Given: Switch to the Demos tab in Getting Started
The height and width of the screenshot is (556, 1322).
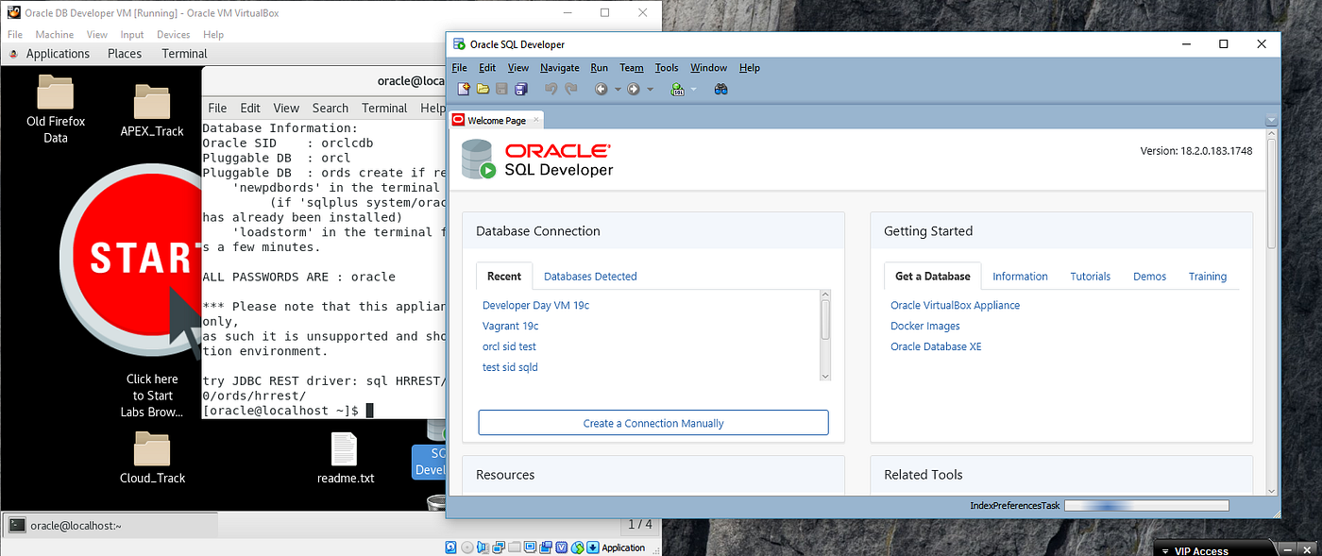Looking at the screenshot, I should (1149, 277).
